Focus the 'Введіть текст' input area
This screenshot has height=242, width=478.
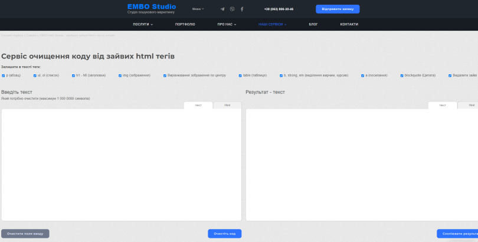(x=122, y=165)
